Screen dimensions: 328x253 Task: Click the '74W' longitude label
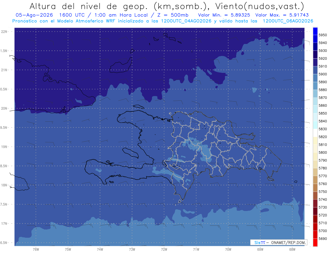coord(100,249)
